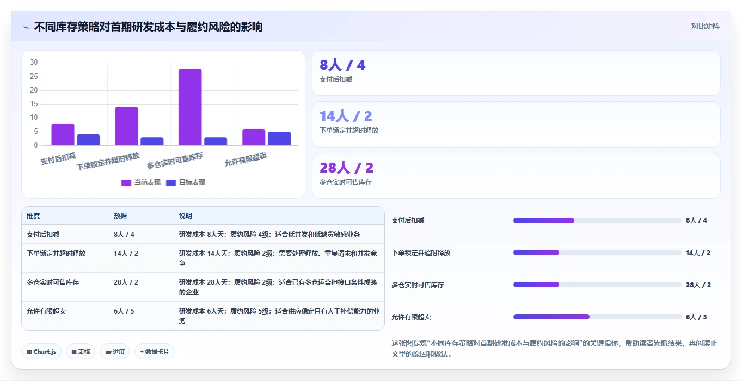Click the 支付后扣减 table row name cell
This screenshot has width=742, height=381.
click(43, 235)
